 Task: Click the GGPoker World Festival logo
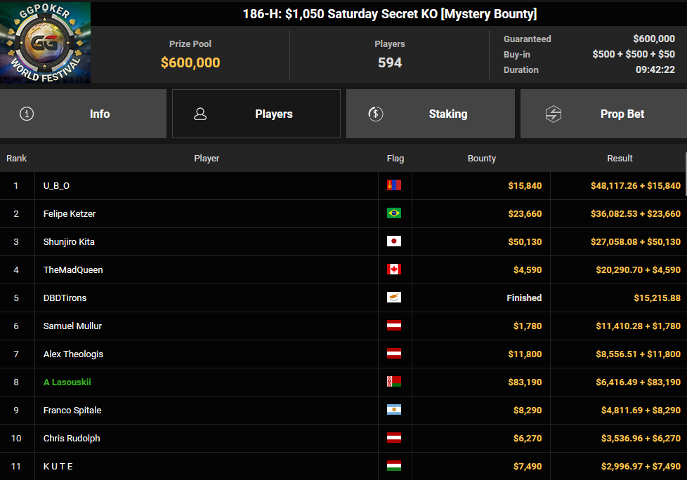[46, 43]
